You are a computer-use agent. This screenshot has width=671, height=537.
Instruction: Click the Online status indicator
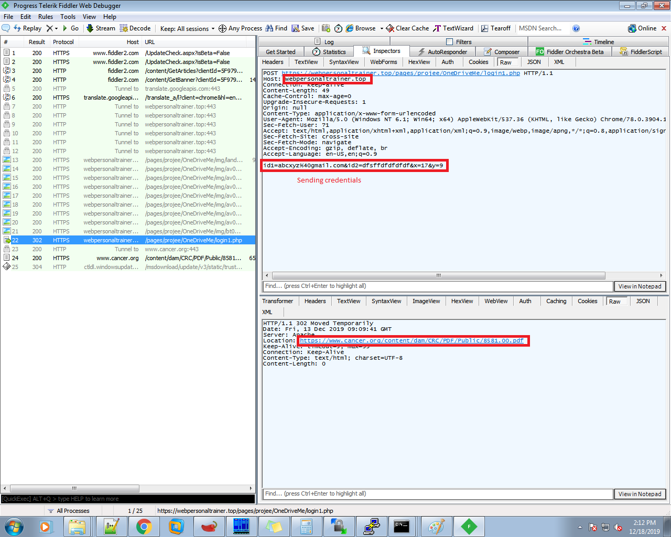pos(642,28)
